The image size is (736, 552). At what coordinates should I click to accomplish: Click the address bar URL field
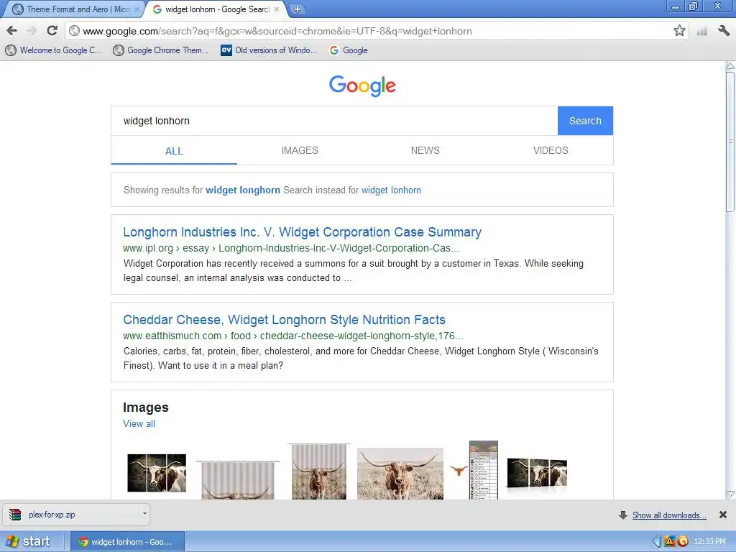tap(375, 31)
